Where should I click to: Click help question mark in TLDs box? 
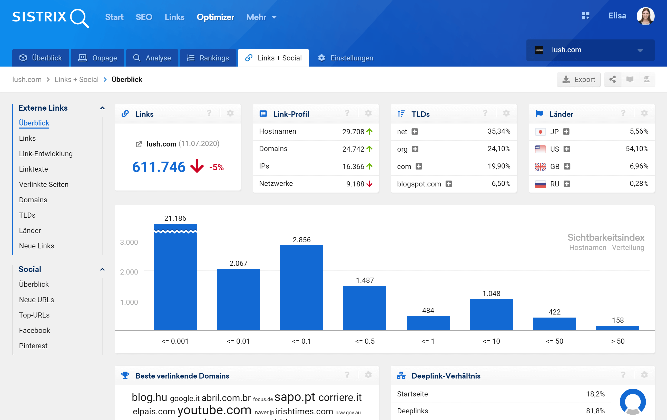click(x=485, y=113)
